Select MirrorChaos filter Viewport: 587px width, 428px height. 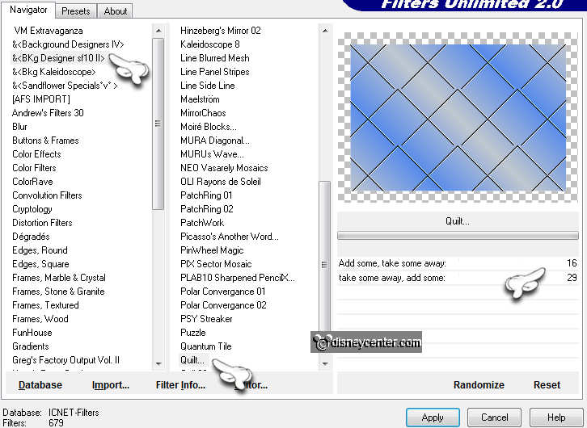pos(203,113)
